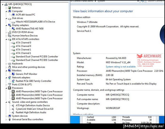Select Ports (COM & LPT) label
This screenshot has height=129, width=165.
point(22,85)
